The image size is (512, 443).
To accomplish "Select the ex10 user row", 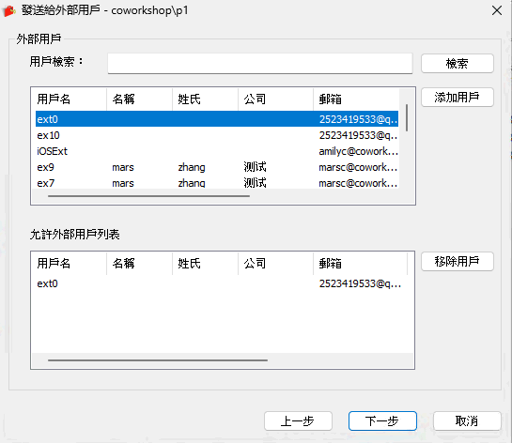I will coord(217,135).
